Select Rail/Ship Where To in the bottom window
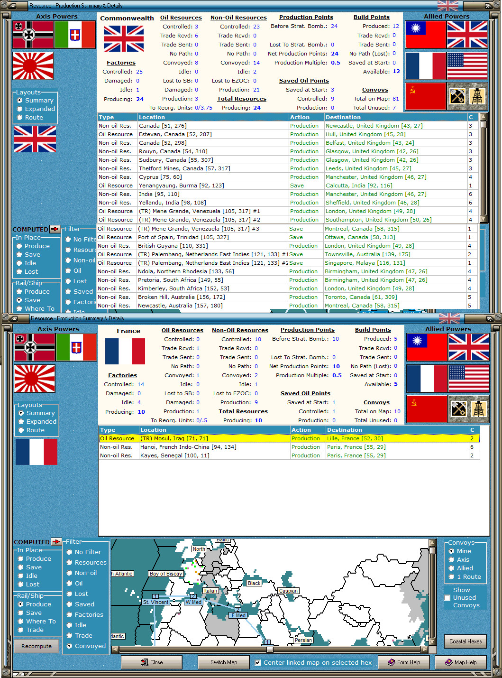This screenshot has height=678, width=502. [x=37, y=622]
